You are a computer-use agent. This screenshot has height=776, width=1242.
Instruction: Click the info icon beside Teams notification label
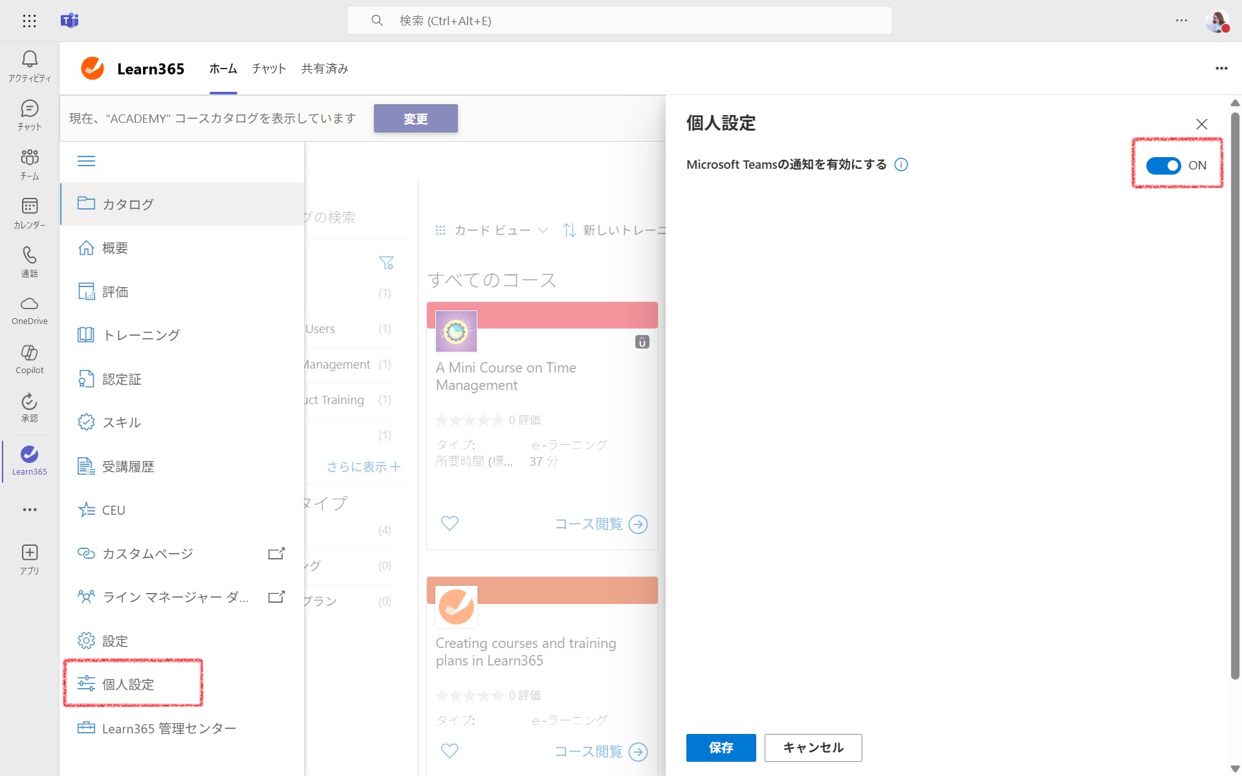[x=901, y=164]
